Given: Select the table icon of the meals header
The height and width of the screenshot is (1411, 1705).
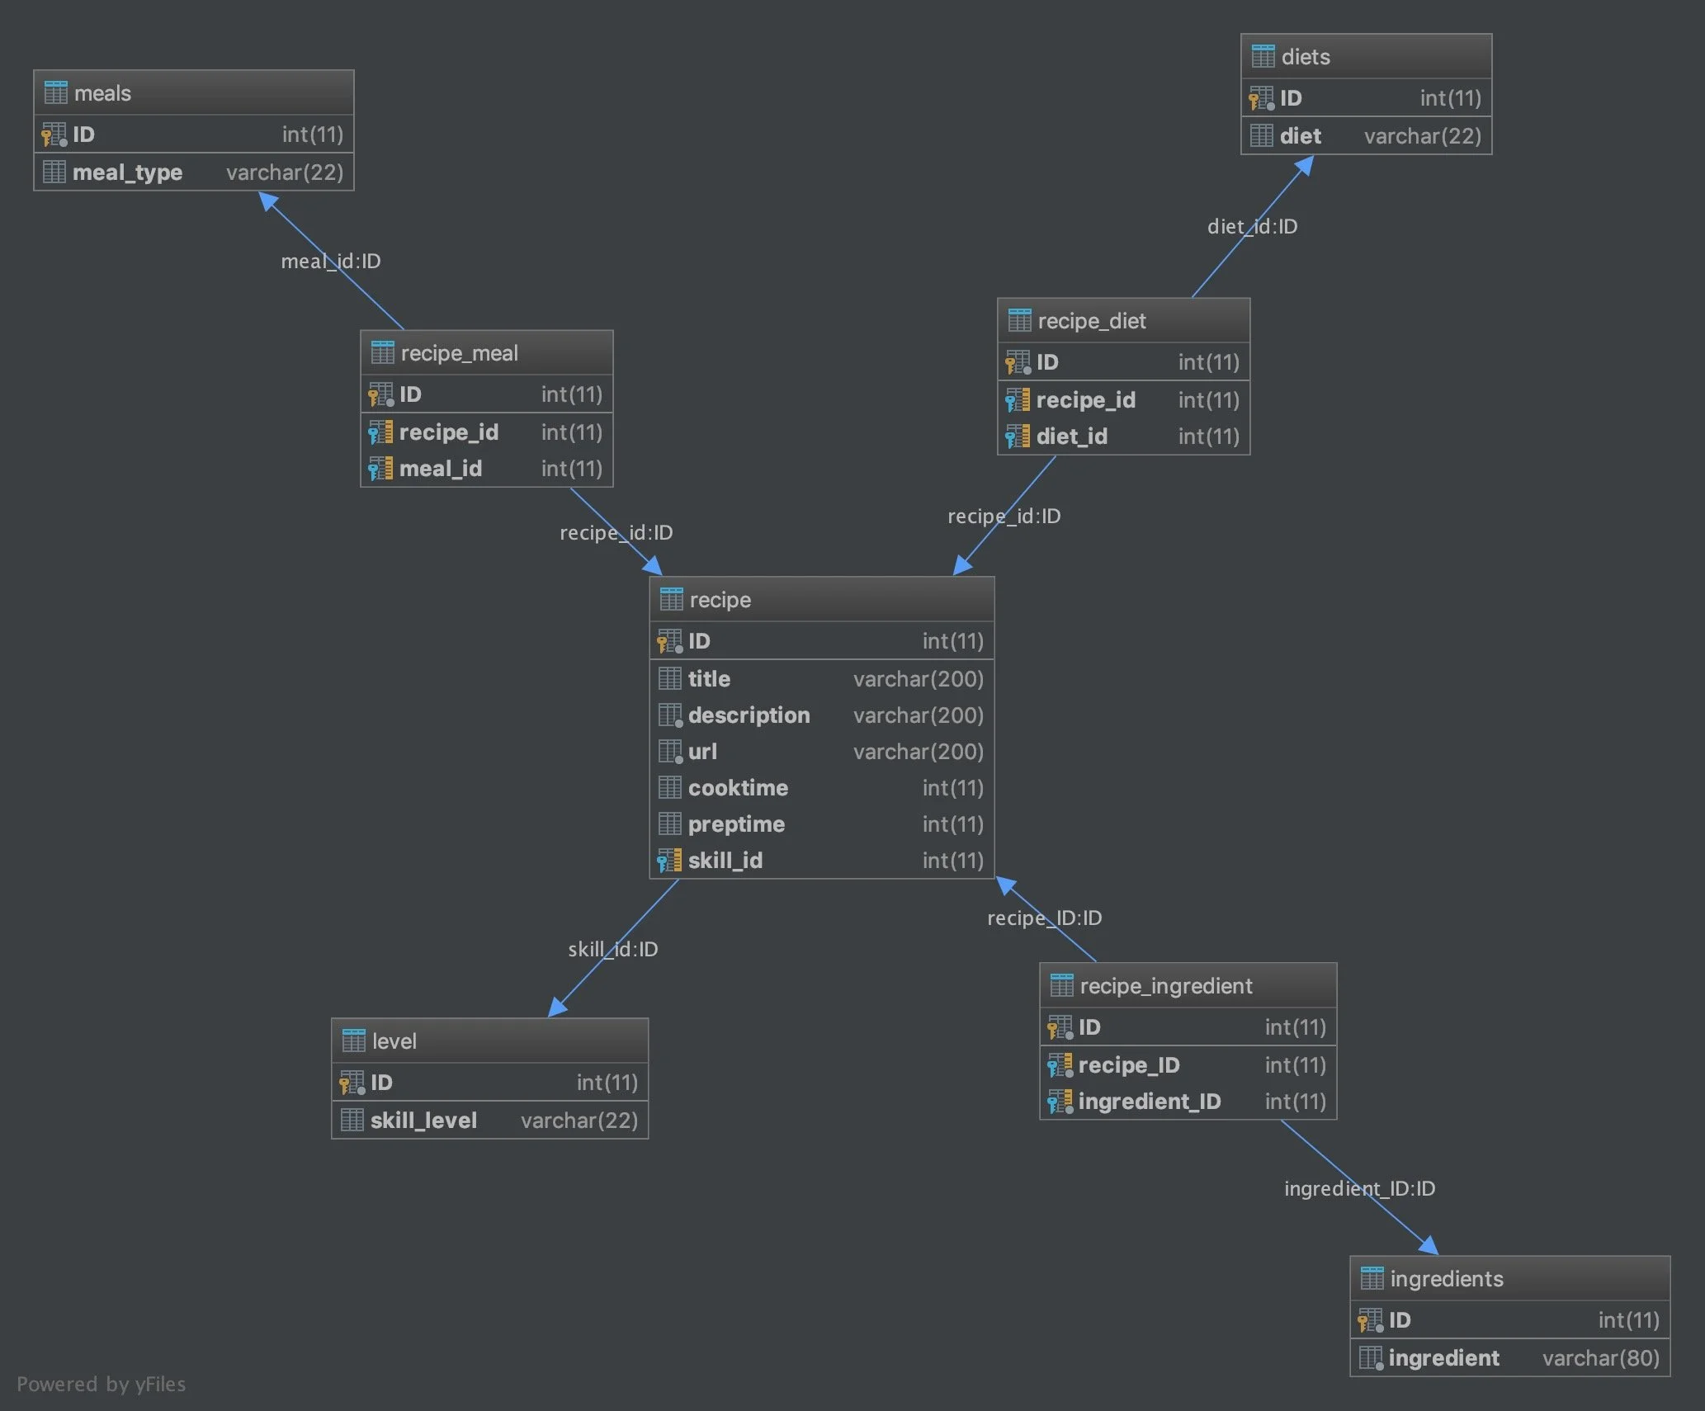Looking at the screenshot, I should click(x=56, y=92).
